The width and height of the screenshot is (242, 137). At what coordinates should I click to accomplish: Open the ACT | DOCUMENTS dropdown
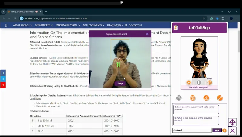[x=93, y=25]
